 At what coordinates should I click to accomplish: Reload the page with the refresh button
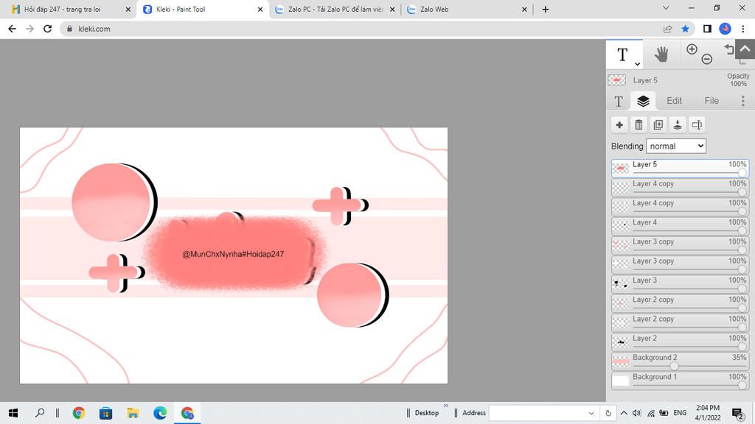pyautogui.click(x=48, y=29)
